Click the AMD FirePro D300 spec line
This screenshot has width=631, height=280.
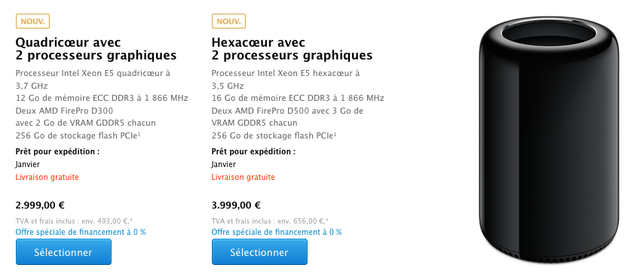coord(64,111)
